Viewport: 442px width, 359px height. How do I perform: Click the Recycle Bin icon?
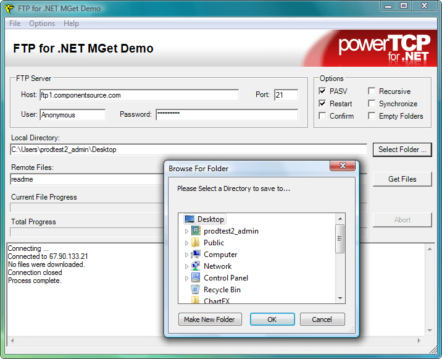195,290
